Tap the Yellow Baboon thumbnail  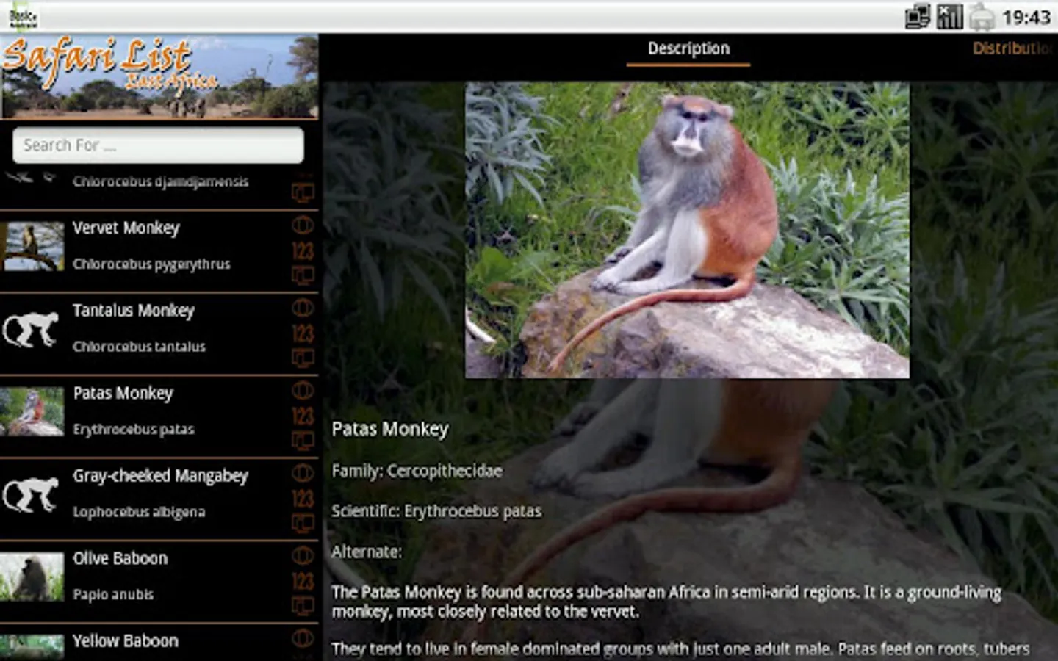point(32,647)
